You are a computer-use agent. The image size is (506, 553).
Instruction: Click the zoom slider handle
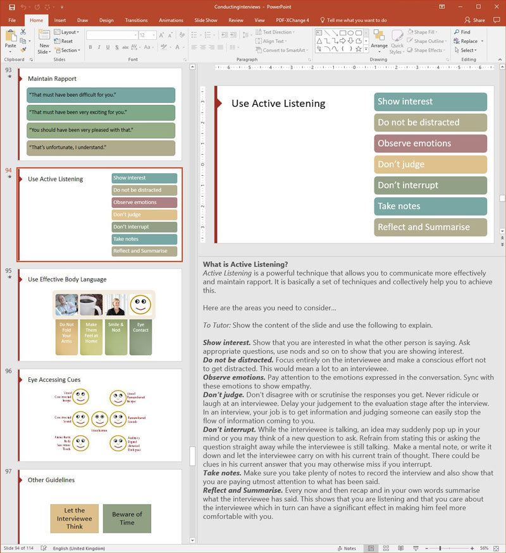coord(440,549)
